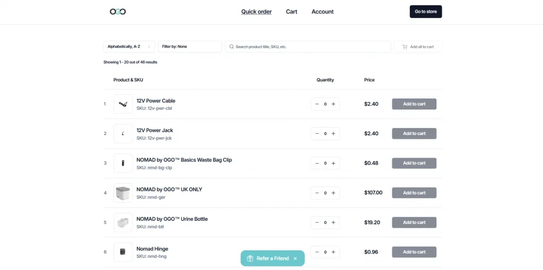
Task: Click Add all to cart button
Action: 418,47
